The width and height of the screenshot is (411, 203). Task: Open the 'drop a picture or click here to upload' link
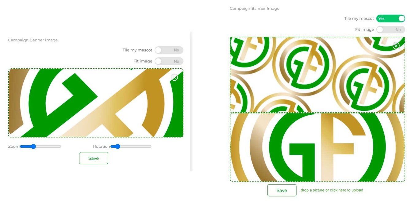pos(332,190)
